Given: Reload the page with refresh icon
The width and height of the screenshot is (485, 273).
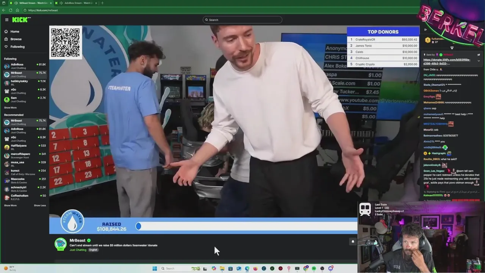Looking at the screenshot, I should click(x=11, y=10).
